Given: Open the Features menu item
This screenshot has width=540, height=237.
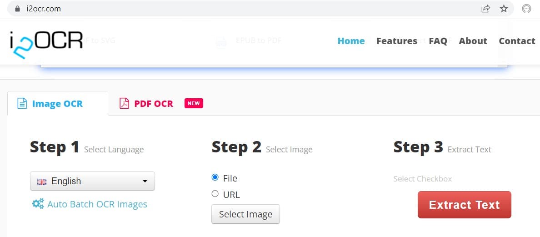Looking at the screenshot, I should [x=396, y=41].
